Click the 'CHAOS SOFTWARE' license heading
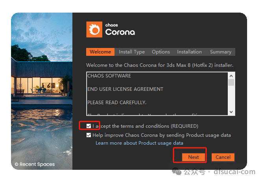The image size is (264, 182). 109,76
